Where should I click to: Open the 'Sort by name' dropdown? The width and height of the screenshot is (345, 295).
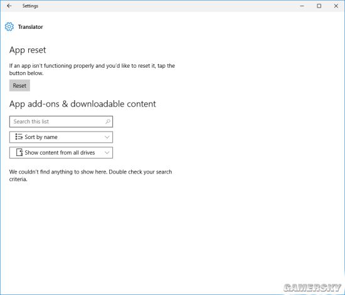click(61, 137)
